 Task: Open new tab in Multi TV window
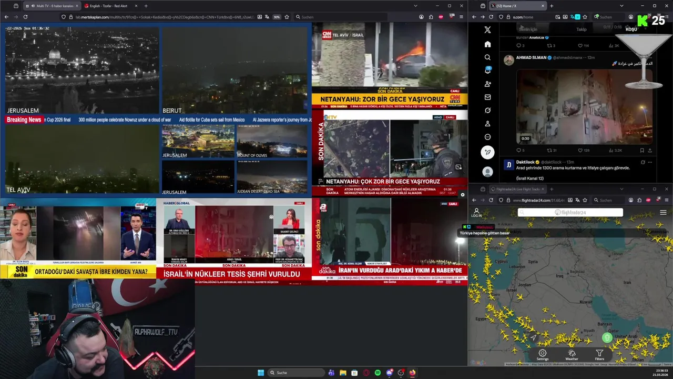(146, 6)
